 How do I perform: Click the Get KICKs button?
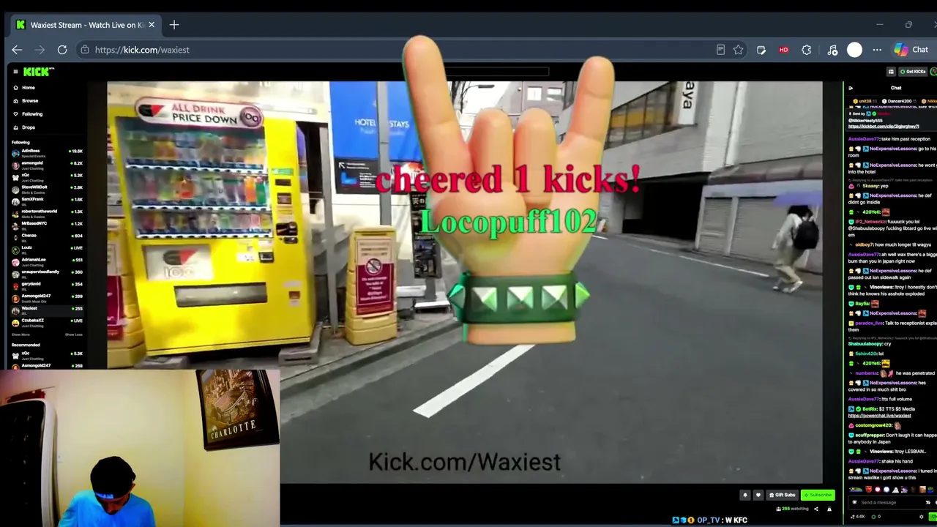[x=914, y=72]
